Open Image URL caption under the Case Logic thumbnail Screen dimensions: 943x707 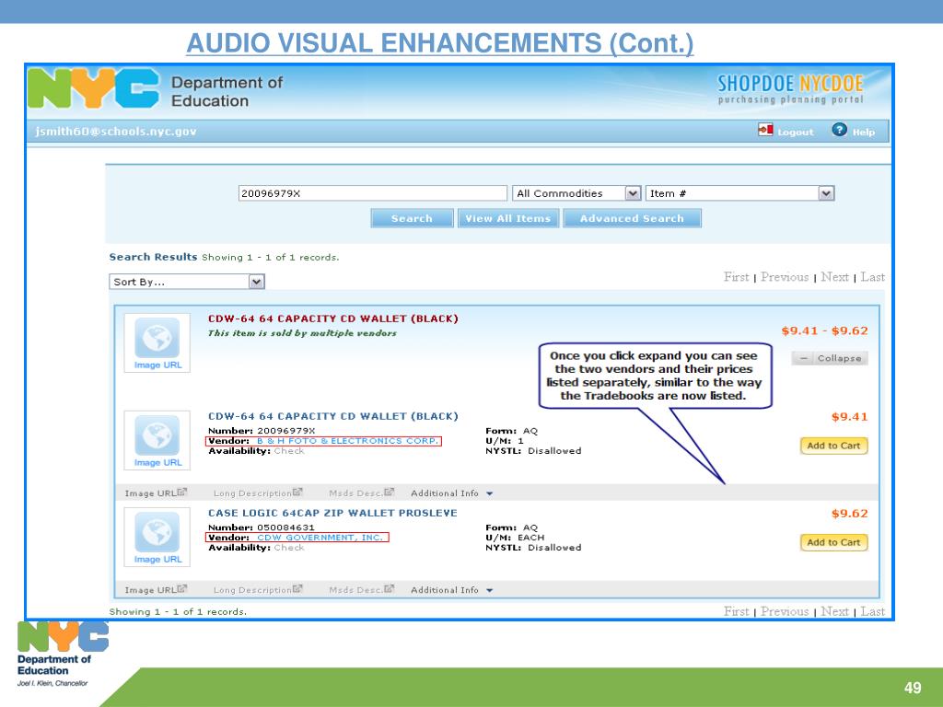click(x=157, y=559)
